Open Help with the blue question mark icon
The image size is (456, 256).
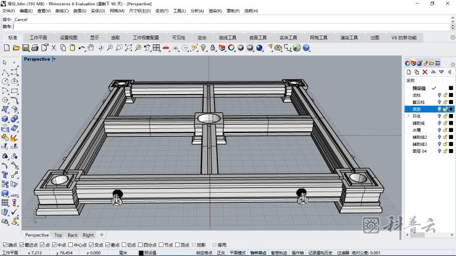306,48
